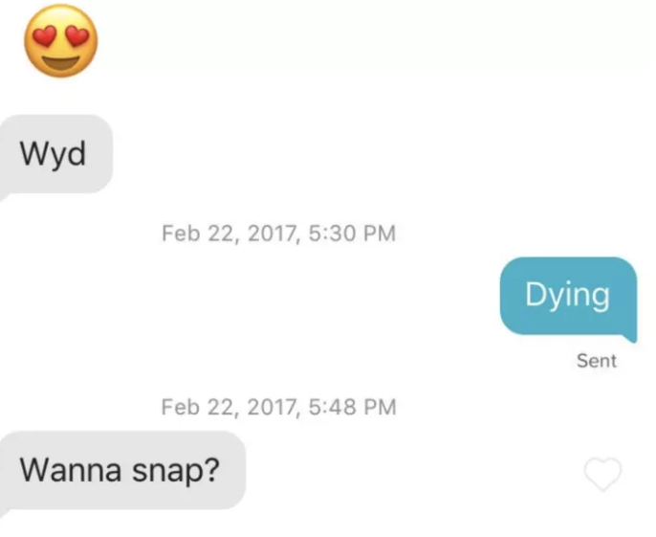Click the tail of the Wyd bubble
The image size is (656, 537).
[5, 194]
